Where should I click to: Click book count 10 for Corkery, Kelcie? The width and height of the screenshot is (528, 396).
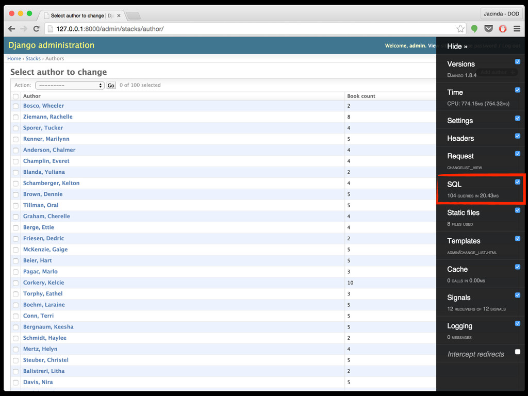(350, 283)
